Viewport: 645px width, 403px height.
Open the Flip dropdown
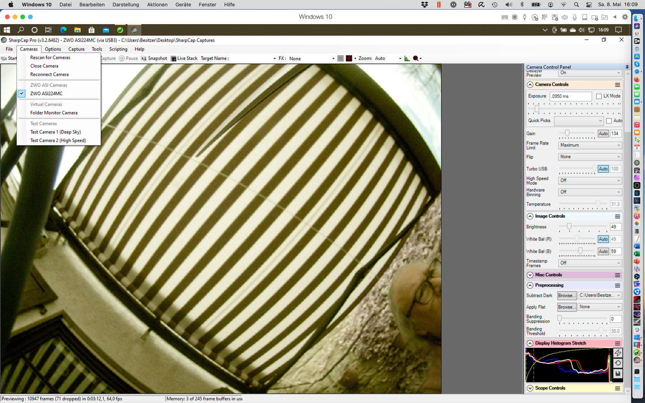[590, 157]
